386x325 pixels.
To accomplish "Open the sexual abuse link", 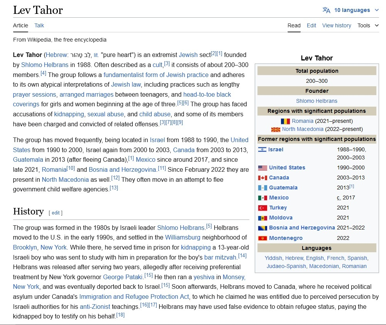I will click(106, 114).
